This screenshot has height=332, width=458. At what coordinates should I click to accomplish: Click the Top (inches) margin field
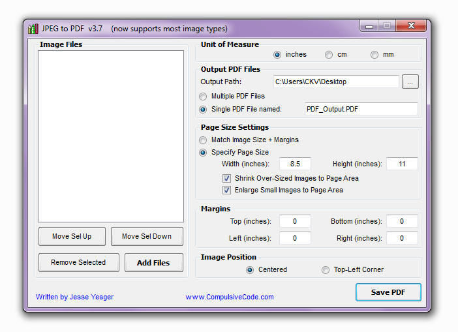coord(295,221)
